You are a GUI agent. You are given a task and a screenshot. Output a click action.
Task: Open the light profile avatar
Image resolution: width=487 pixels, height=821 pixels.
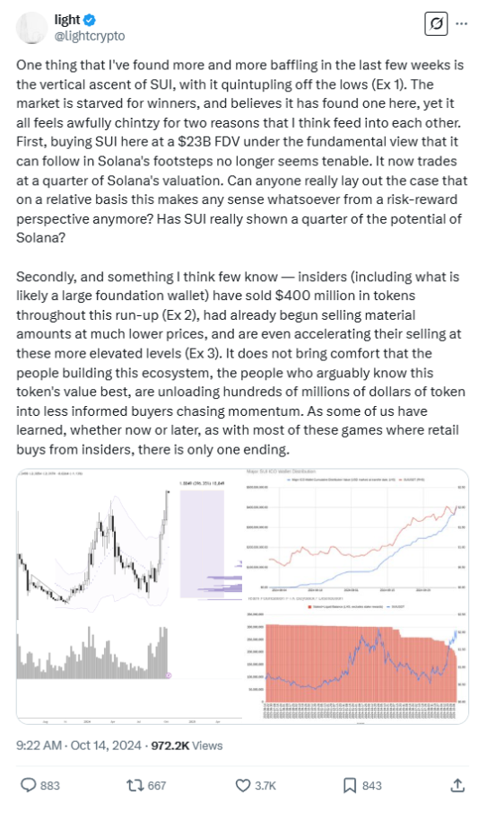(32, 27)
